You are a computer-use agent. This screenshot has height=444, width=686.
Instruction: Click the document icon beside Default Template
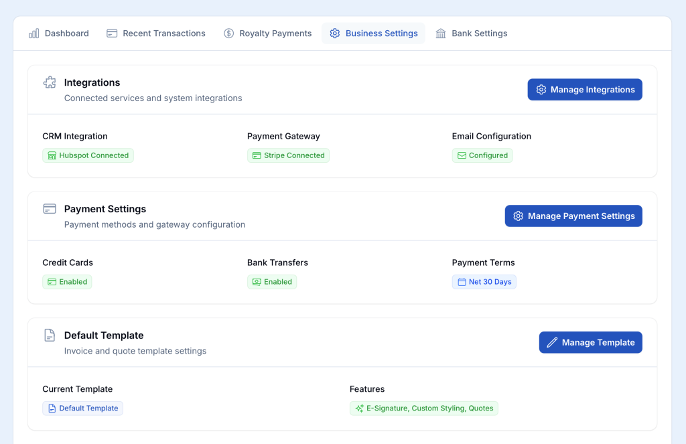click(50, 336)
